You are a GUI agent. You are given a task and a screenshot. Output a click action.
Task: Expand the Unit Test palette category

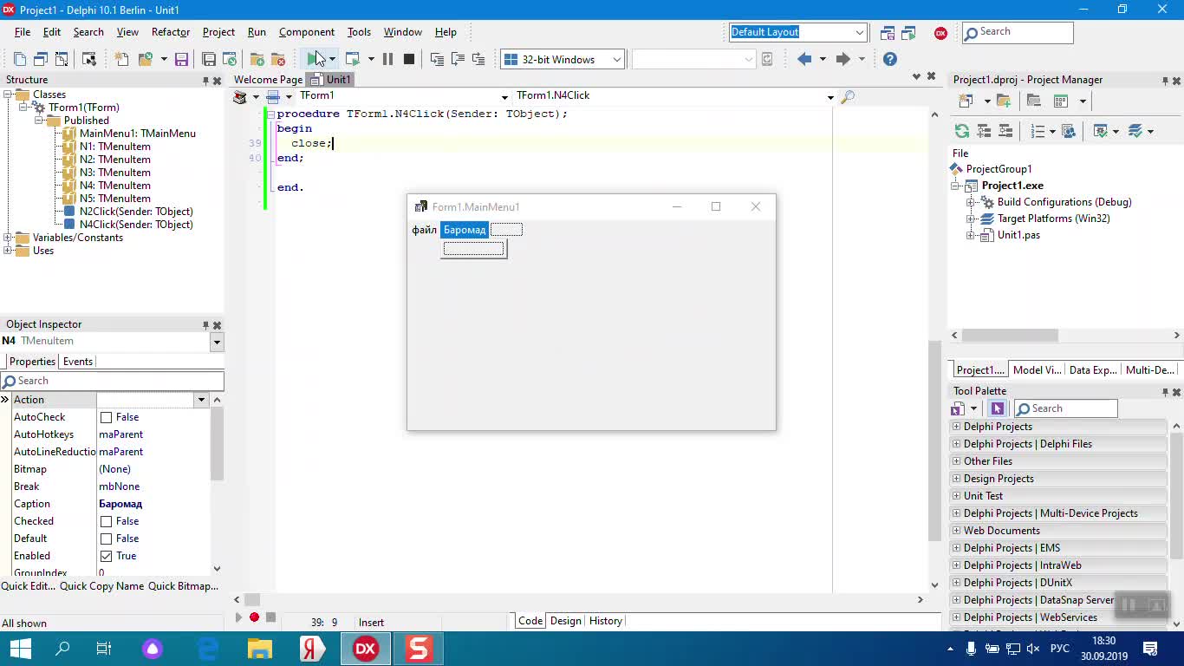pyautogui.click(x=956, y=496)
